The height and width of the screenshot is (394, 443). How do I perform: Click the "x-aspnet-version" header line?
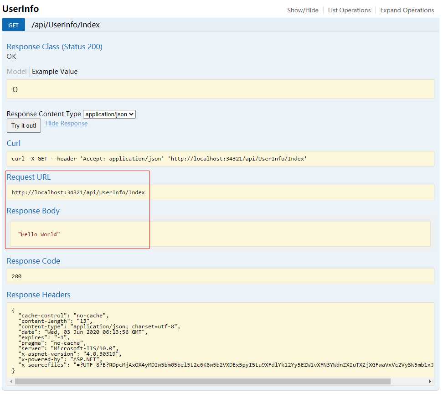coord(70,354)
